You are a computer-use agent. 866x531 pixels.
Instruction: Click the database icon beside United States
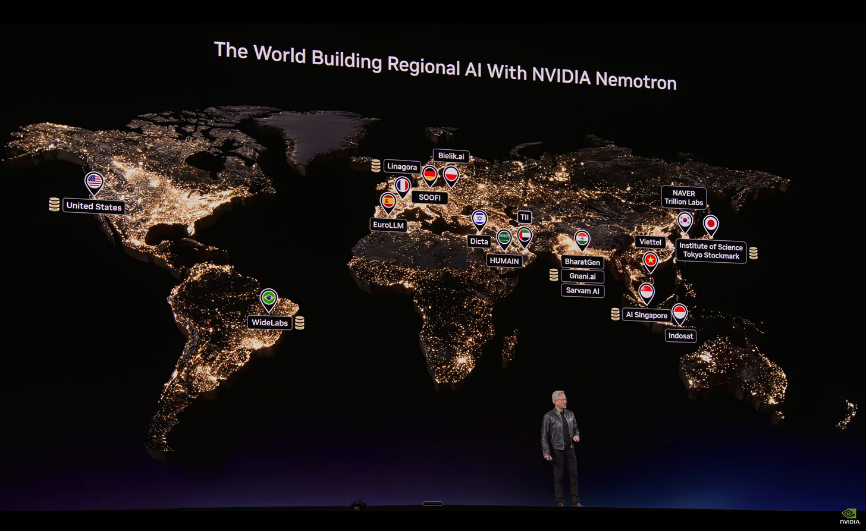[x=54, y=205]
